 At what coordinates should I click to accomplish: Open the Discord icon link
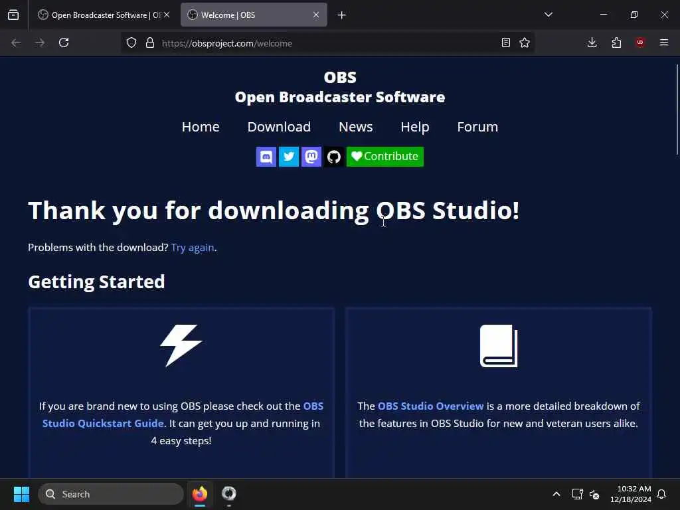[x=266, y=157]
